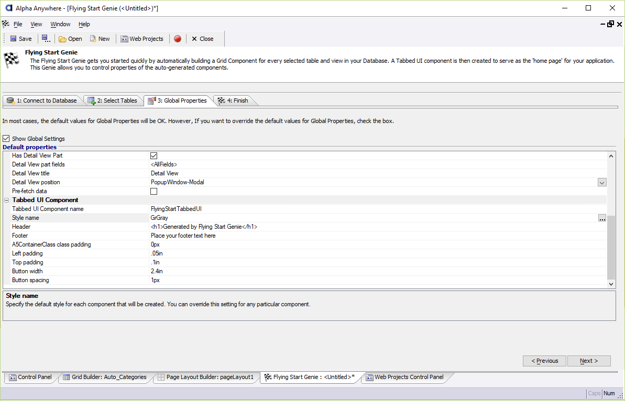625x401 pixels.
Task: Click the properties scrollbar down arrow
Action: point(611,284)
